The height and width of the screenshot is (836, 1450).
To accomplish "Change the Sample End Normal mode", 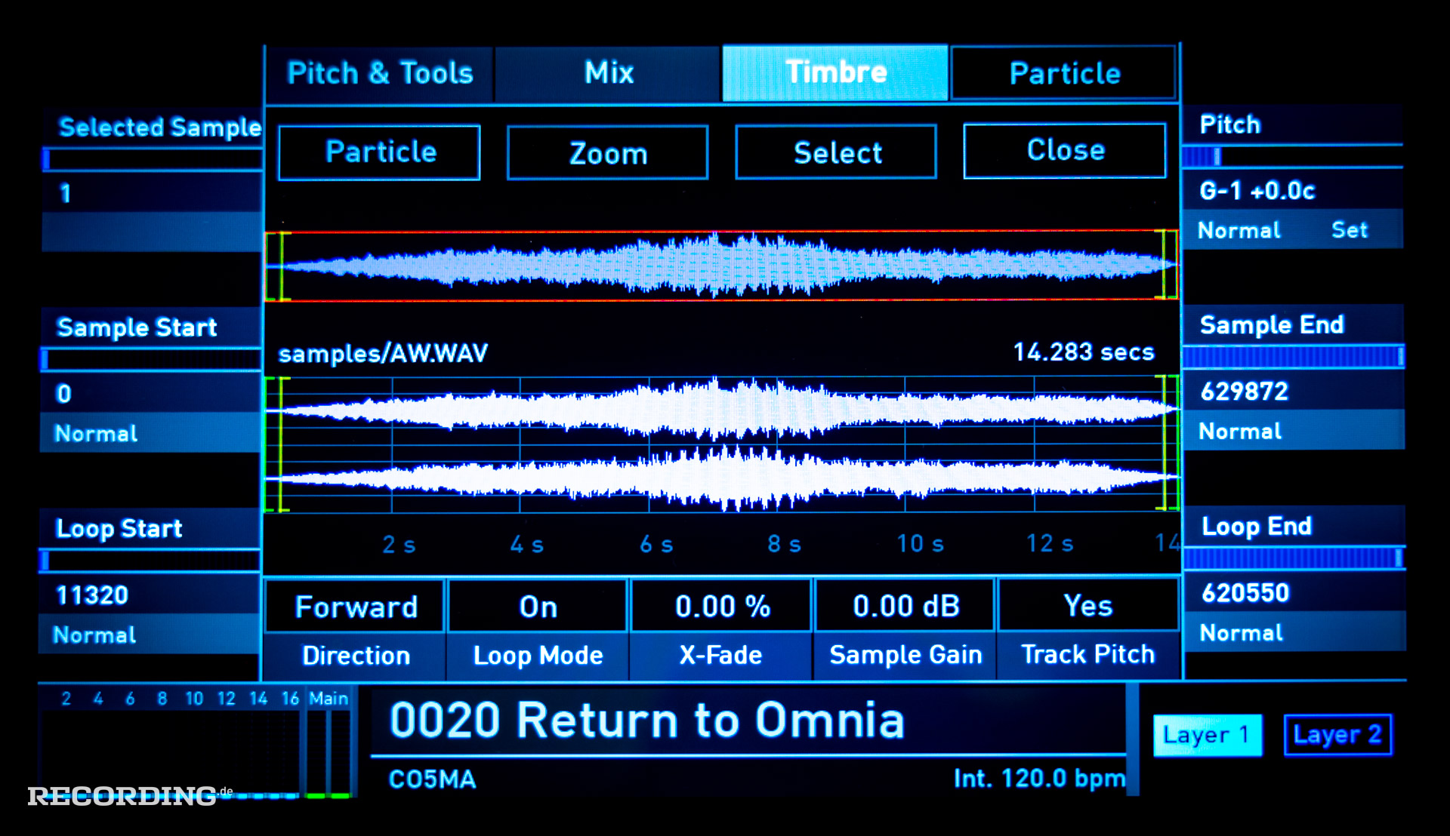I will coord(1294,431).
